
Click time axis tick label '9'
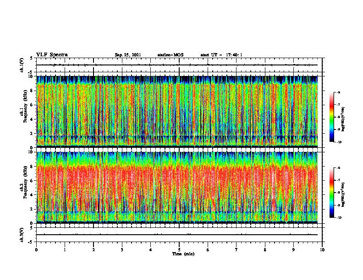pos(293,250)
